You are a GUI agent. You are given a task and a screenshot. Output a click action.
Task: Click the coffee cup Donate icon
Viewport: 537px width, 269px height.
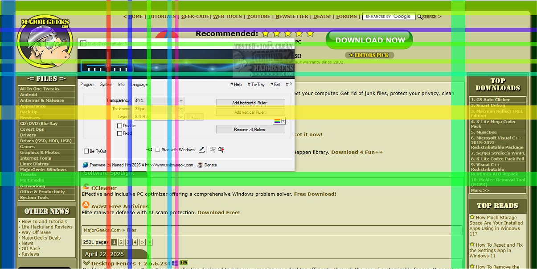[200, 165]
